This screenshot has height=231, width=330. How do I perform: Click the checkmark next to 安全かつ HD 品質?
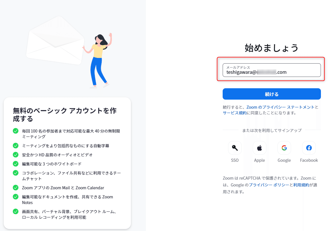click(16, 155)
